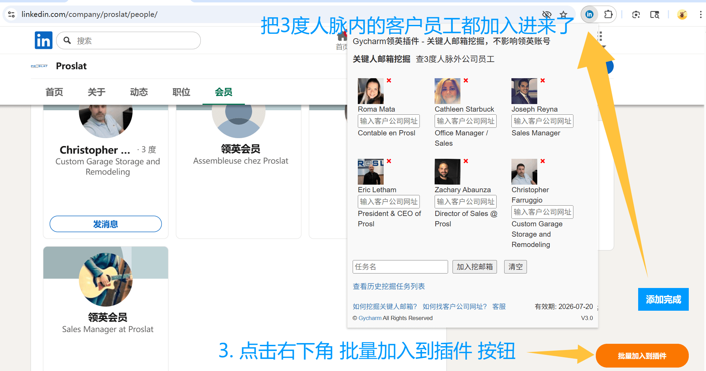Click company website field under Joseph Reyna
Image resolution: width=706 pixels, height=371 pixels.
coord(542,121)
